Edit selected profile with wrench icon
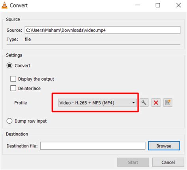The image size is (187, 170). (x=144, y=102)
